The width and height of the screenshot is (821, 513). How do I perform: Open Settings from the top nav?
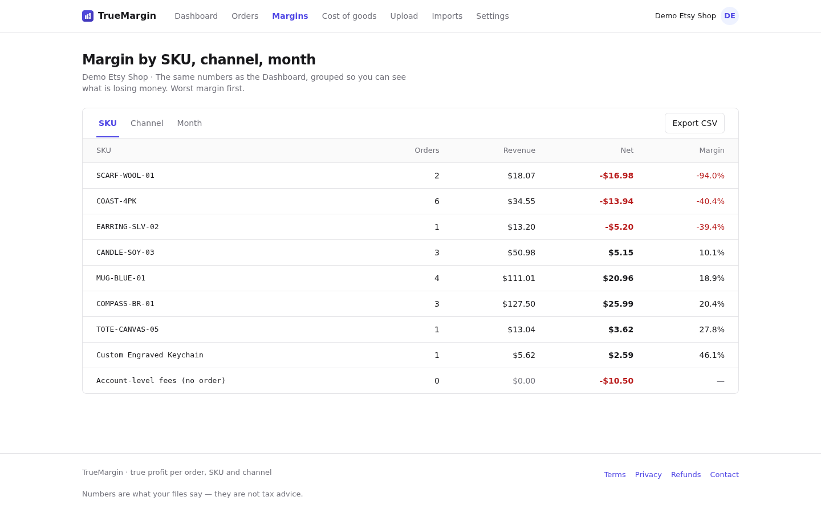[x=493, y=16]
